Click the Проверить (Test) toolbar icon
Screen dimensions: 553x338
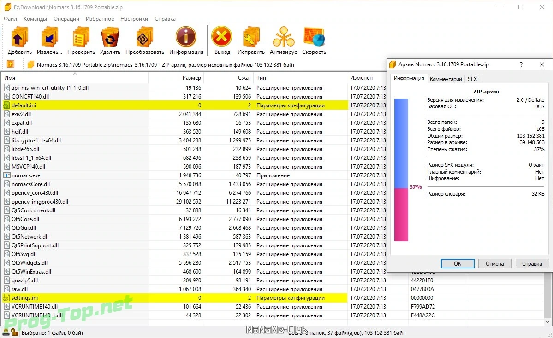coord(81,37)
